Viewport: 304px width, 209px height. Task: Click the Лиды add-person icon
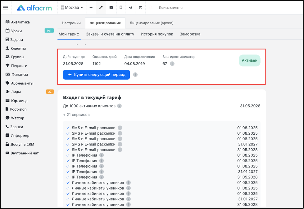pyautogui.click(x=7, y=92)
